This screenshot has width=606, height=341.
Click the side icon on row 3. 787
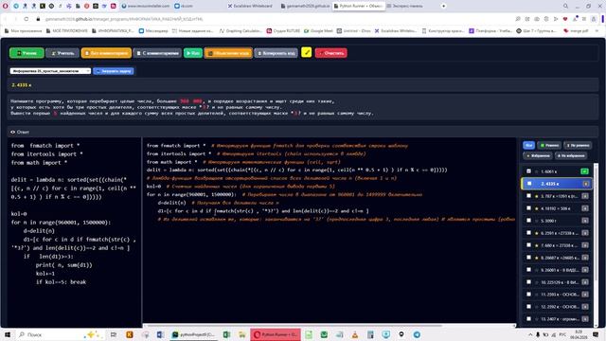pos(585,196)
